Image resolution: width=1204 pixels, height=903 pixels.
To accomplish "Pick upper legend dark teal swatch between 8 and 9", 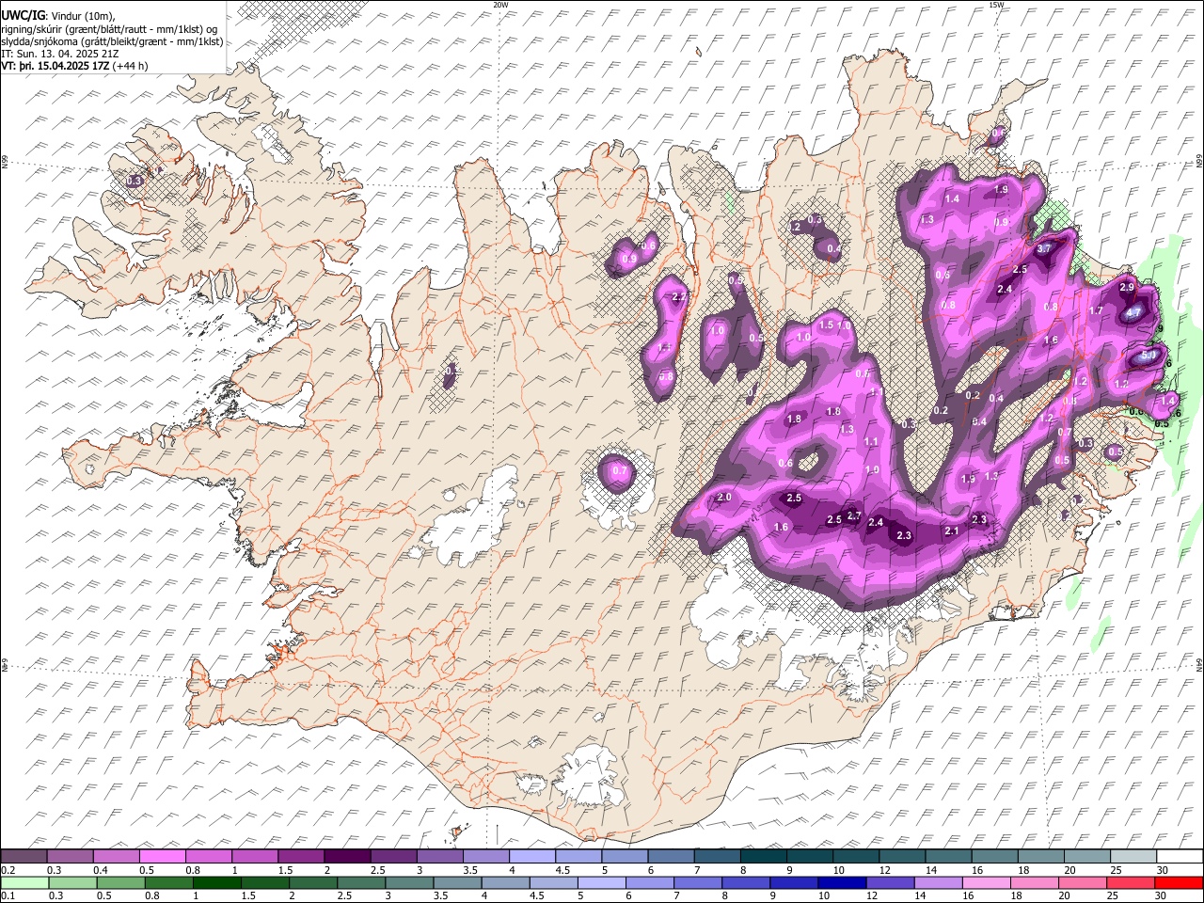I will (764, 857).
